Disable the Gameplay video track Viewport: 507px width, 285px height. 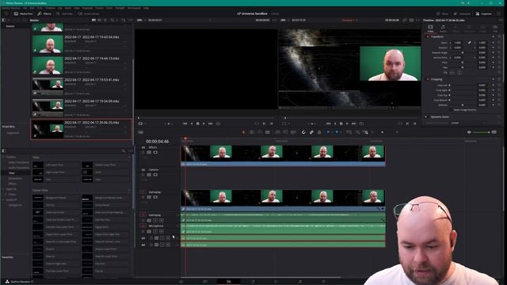155,197
